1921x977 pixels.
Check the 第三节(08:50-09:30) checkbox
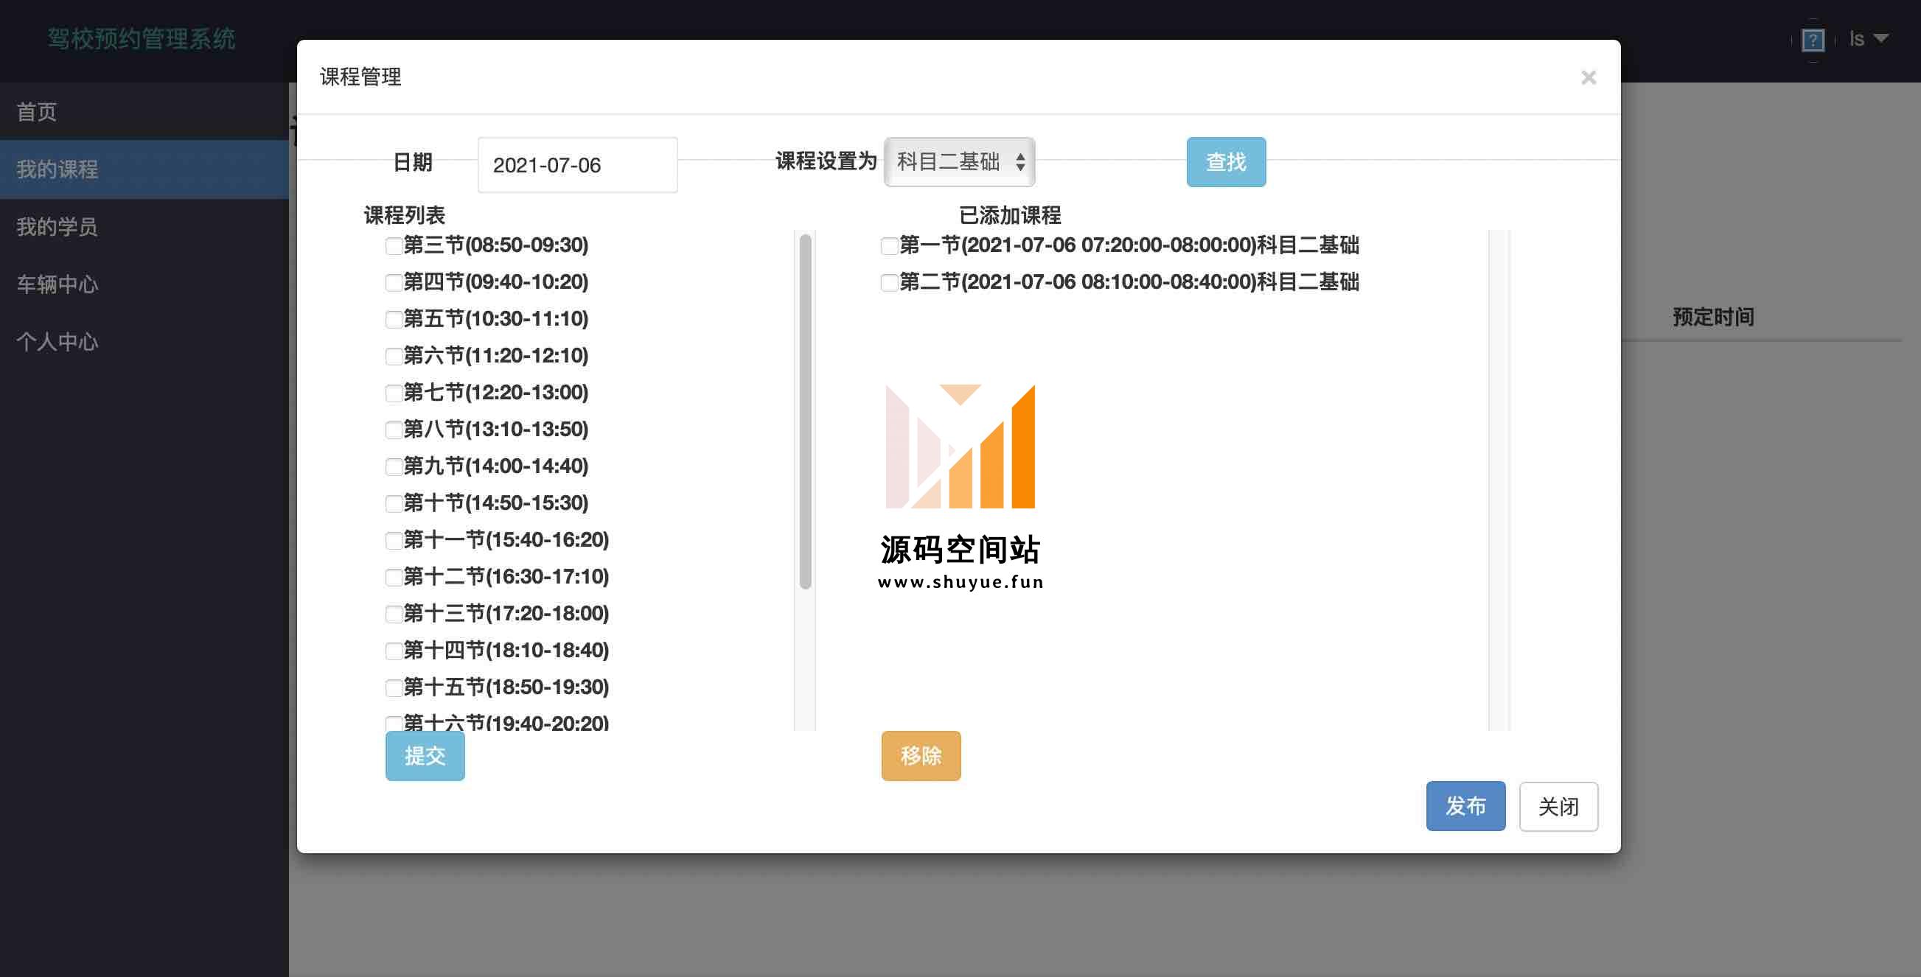(394, 246)
